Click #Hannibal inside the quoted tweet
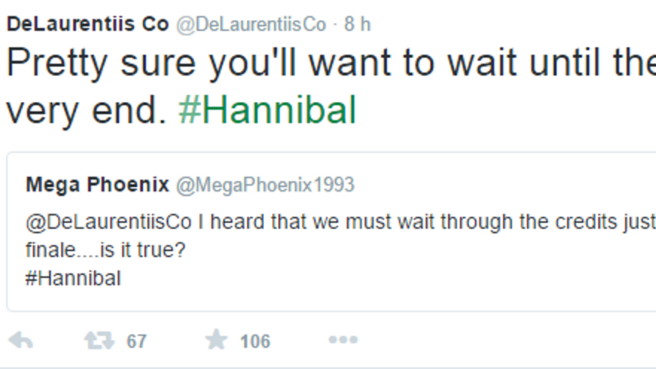This screenshot has width=656, height=369. tap(73, 279)
